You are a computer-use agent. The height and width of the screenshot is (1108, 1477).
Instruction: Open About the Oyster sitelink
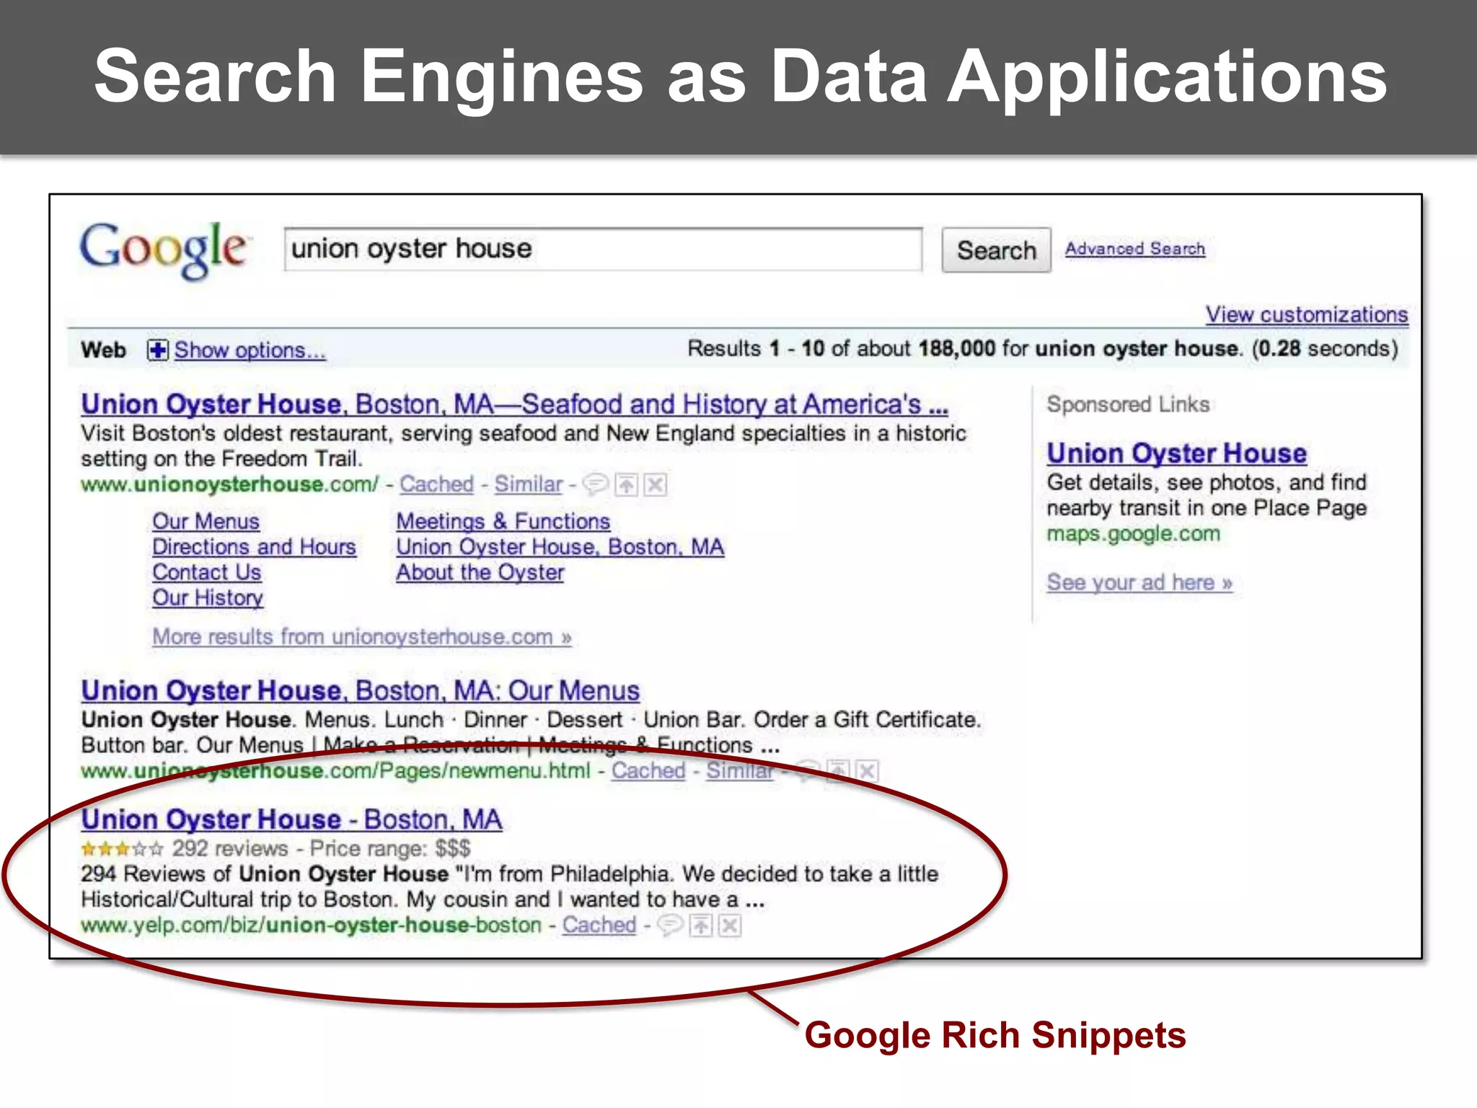480,572
